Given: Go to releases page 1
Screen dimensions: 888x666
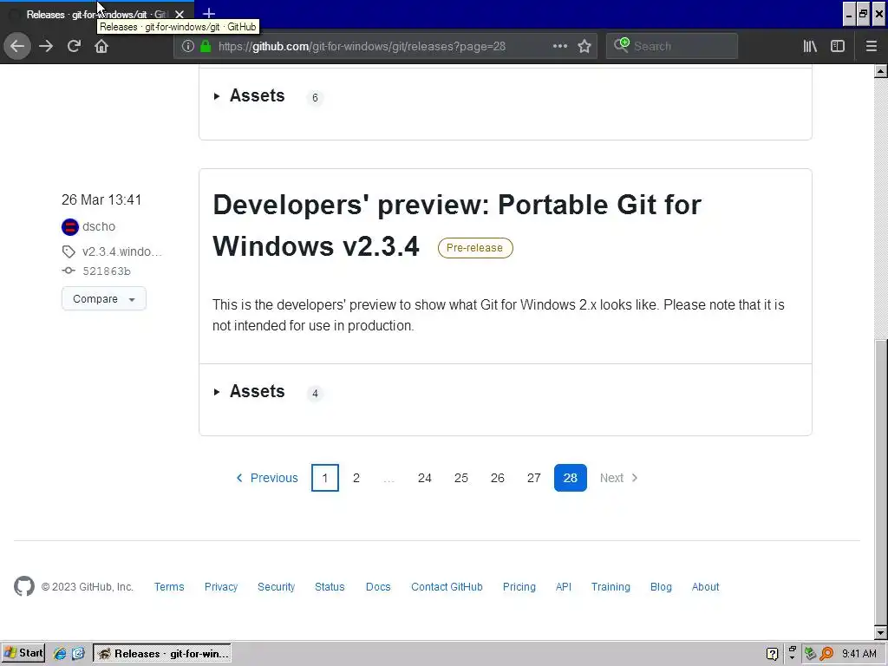Looking at the screenshot, I should click(x=325, y=478).
